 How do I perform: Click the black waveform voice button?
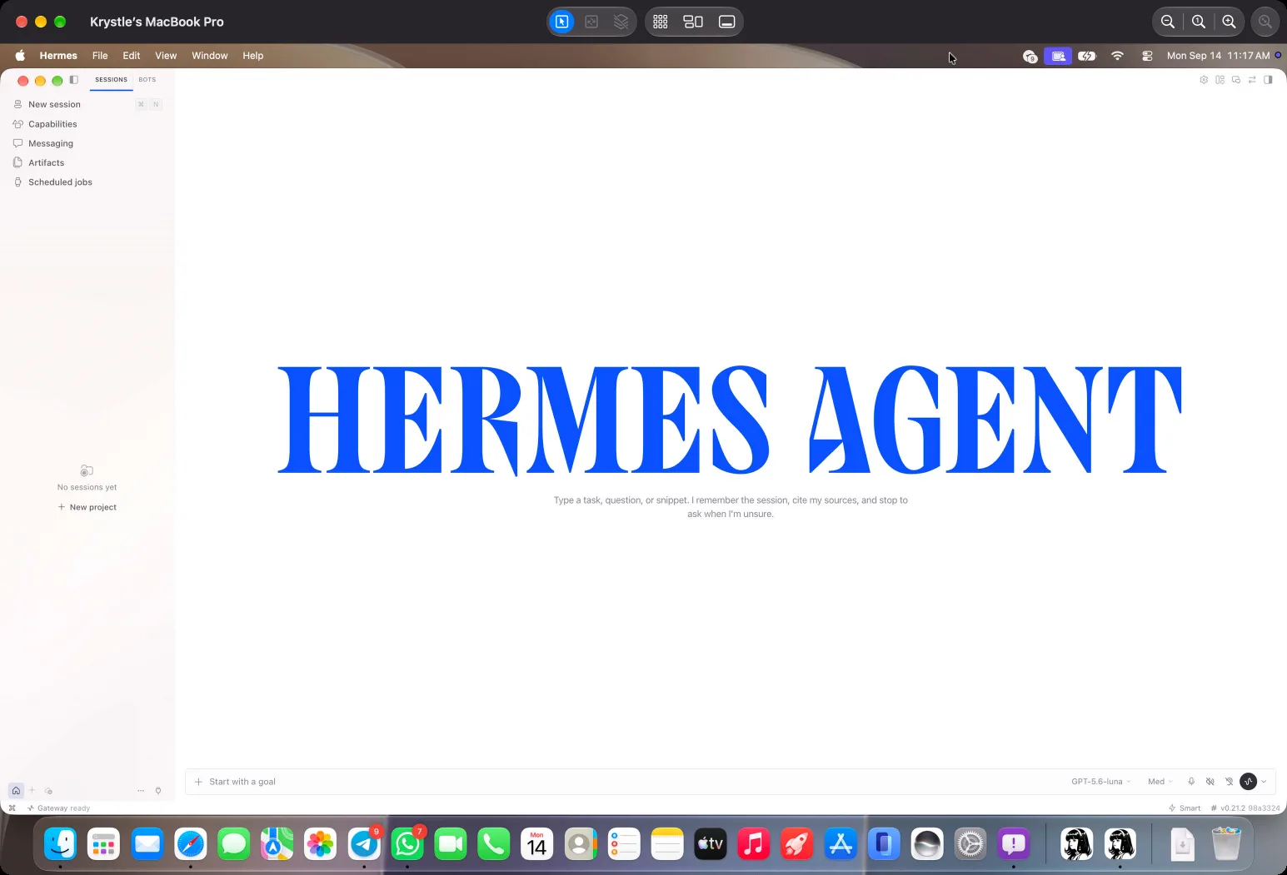pyautogui.click(x=1248, y=781)
